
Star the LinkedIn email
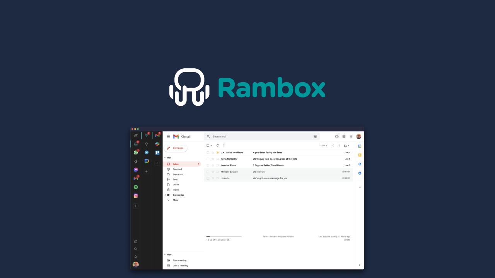coord(213,178)
